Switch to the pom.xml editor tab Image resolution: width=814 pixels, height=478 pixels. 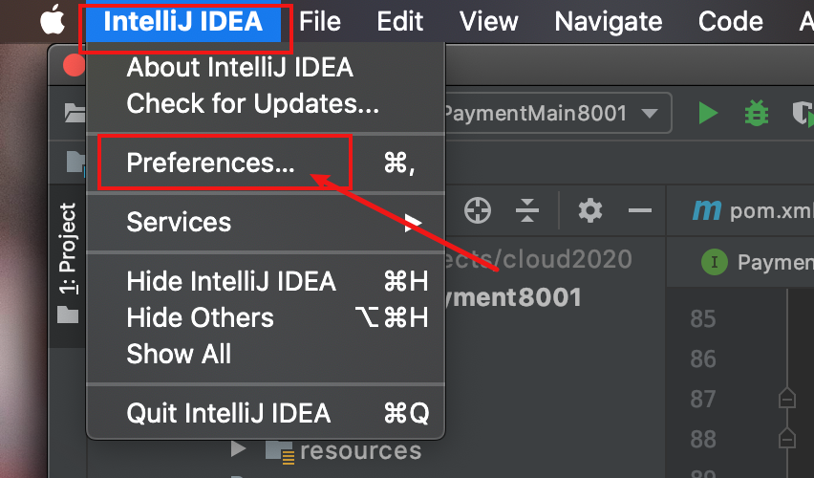pyautogui.click(x=751, y=211)
